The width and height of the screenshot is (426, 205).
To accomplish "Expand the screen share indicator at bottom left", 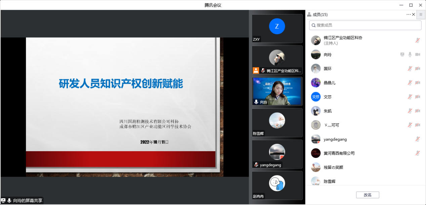I will 22,200.
